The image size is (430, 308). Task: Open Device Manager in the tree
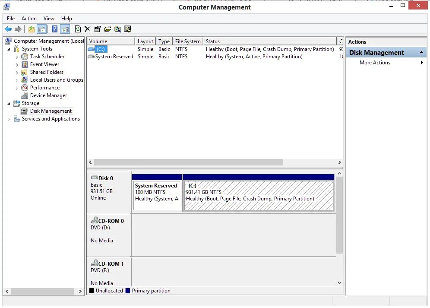[48, 95]
